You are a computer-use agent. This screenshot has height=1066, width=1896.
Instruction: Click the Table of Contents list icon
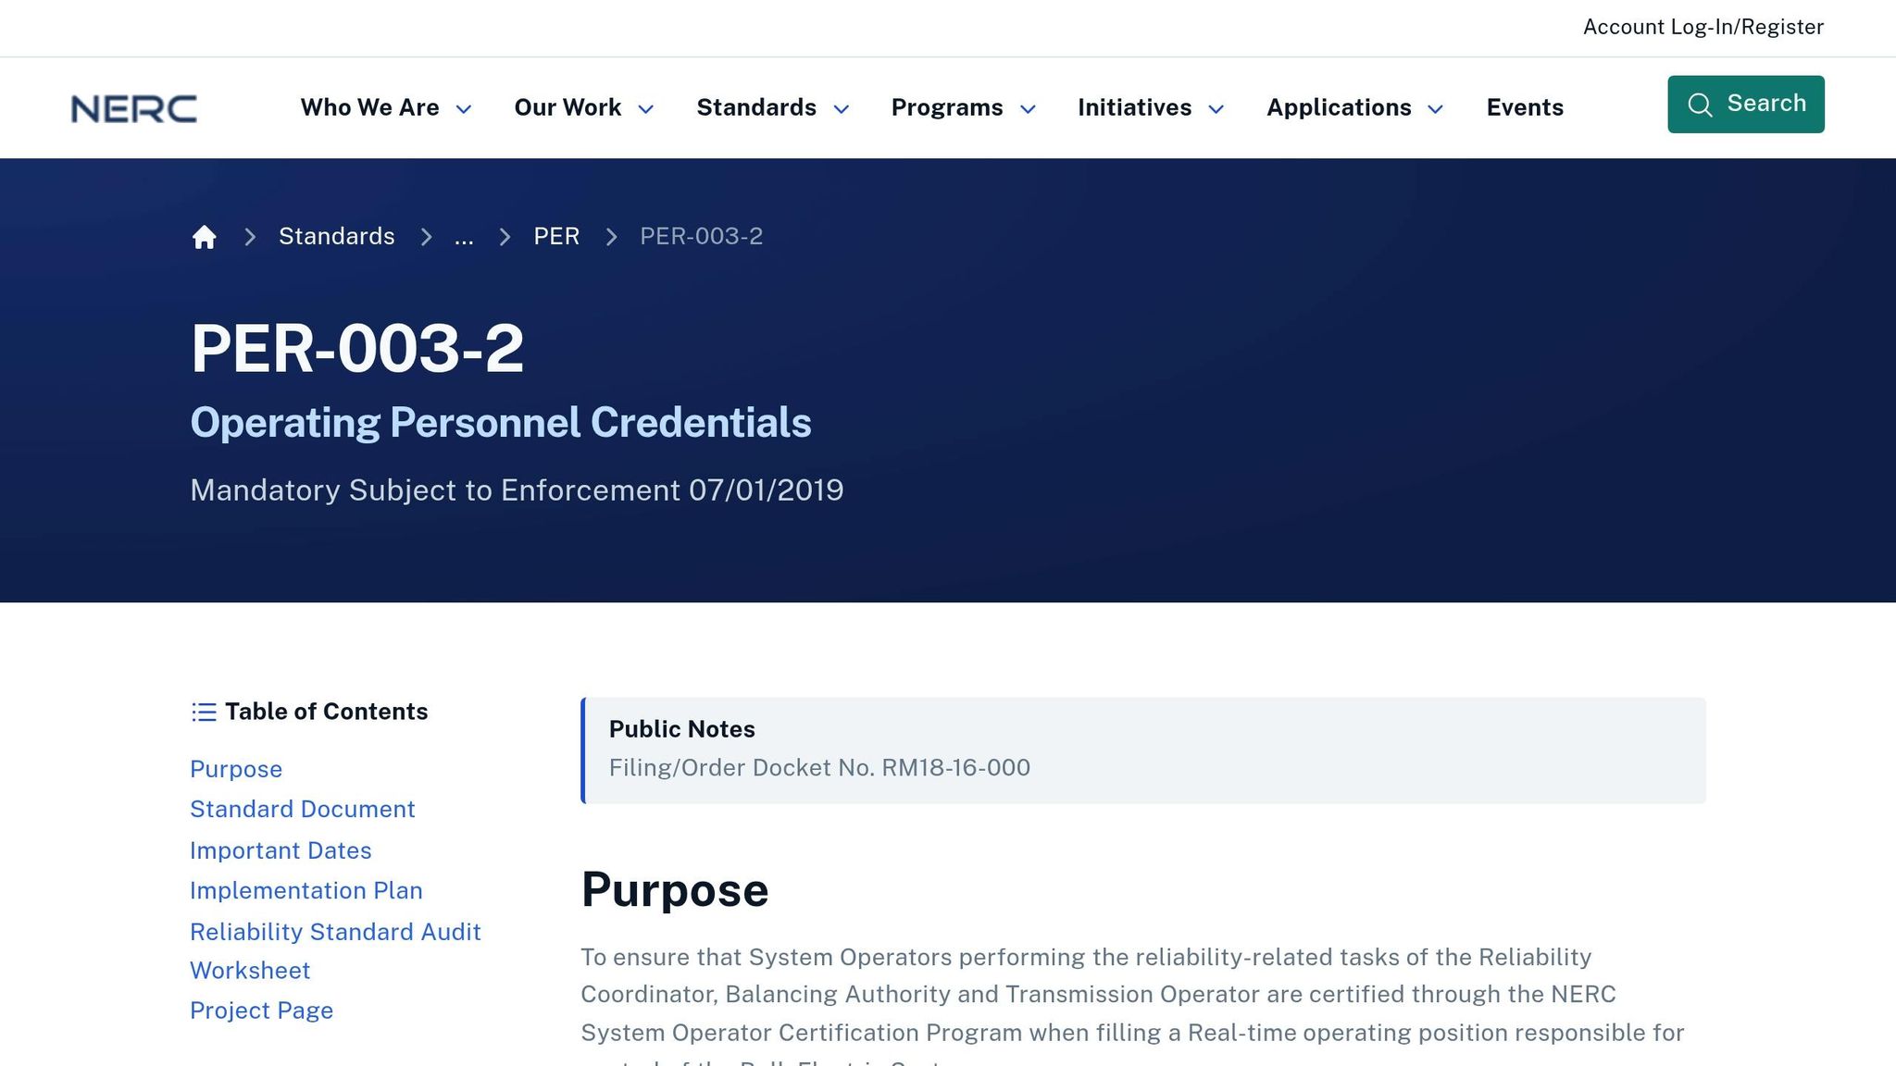coord(204,712)
